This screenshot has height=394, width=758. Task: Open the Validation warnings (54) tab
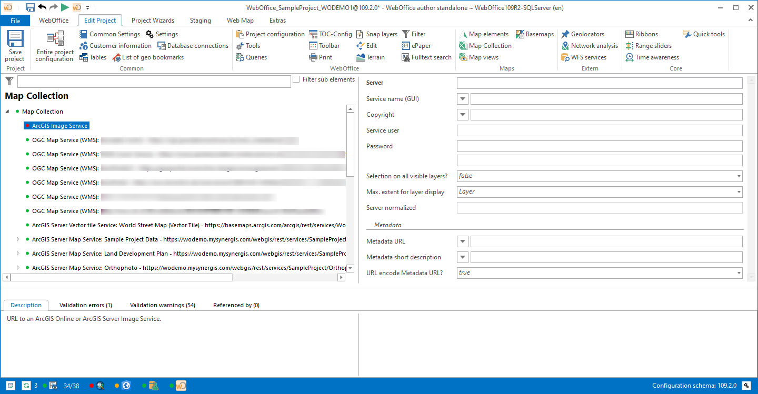[x=162, y=305]
